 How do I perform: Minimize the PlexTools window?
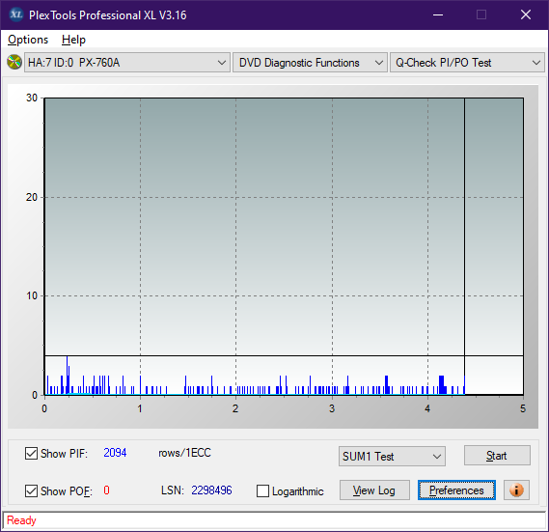tap(438, 15)
